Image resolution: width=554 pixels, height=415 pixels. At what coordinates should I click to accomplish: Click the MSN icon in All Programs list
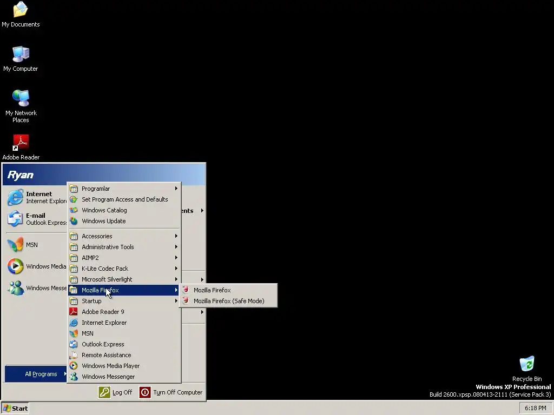[x=74, y=333]
